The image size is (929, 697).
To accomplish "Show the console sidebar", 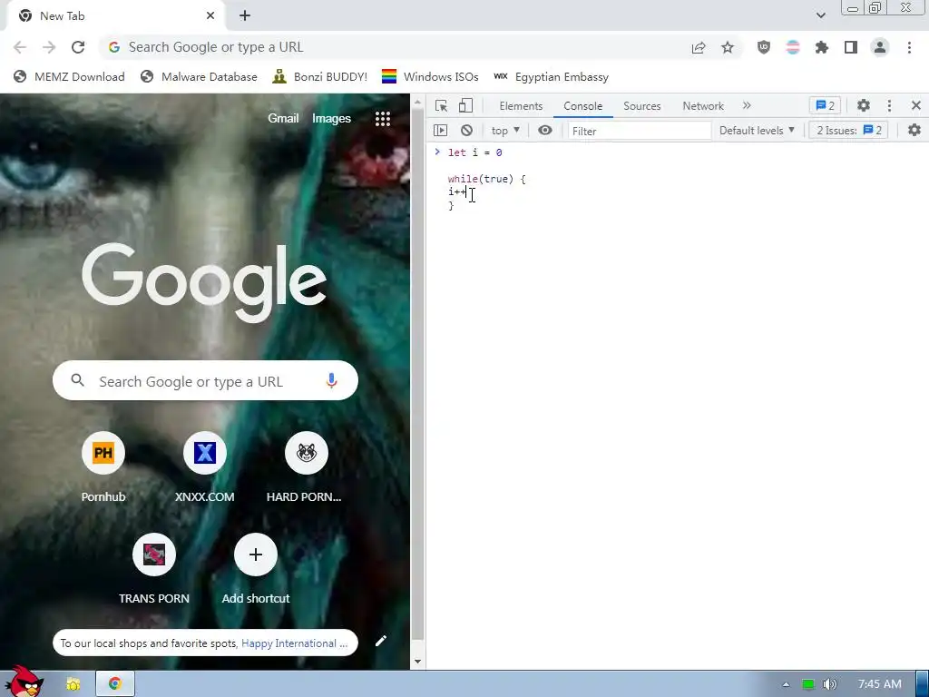I will point(440,131).
